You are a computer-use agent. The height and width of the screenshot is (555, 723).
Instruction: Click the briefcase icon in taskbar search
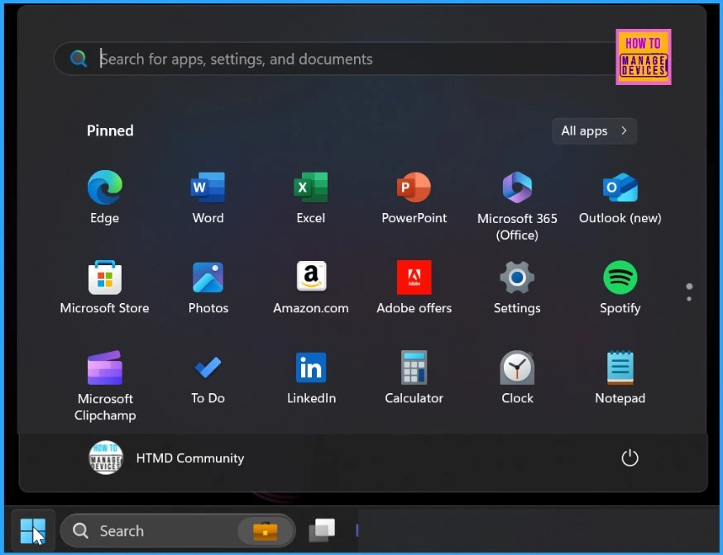[x=266, y=530]
